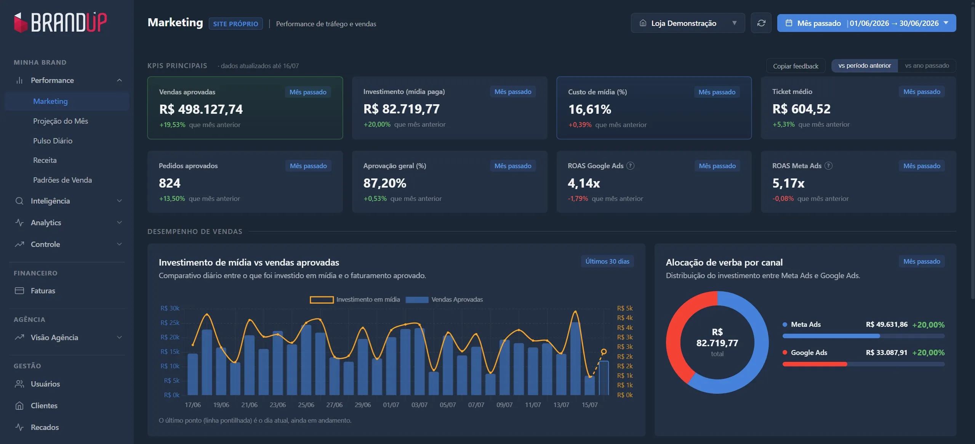Click the ROAS Google Ads 4,14x value

584,183
